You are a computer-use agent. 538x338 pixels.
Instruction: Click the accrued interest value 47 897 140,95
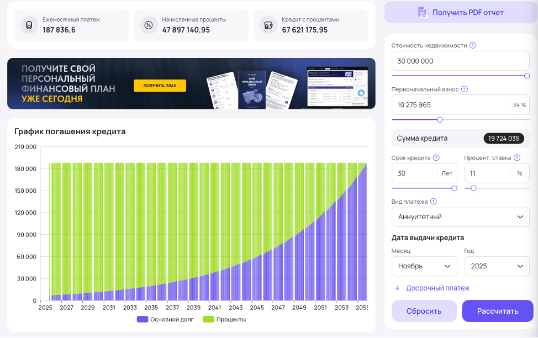[186, 30]
